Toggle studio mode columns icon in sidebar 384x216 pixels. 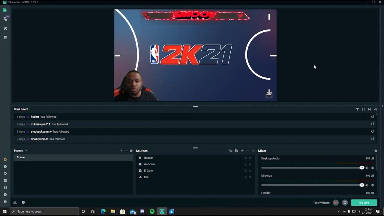pos(5,187)
